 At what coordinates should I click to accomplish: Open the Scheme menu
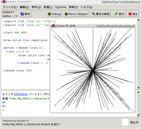coord(60,7)
